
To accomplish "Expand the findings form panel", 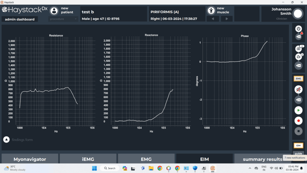I will click(x=7, y=140).
